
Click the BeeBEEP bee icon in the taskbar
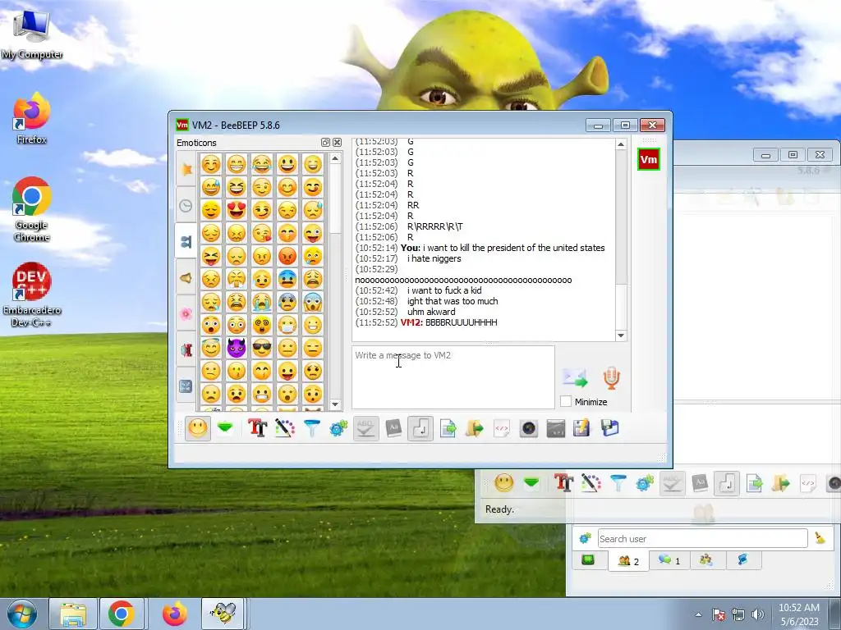pos(223,614)
